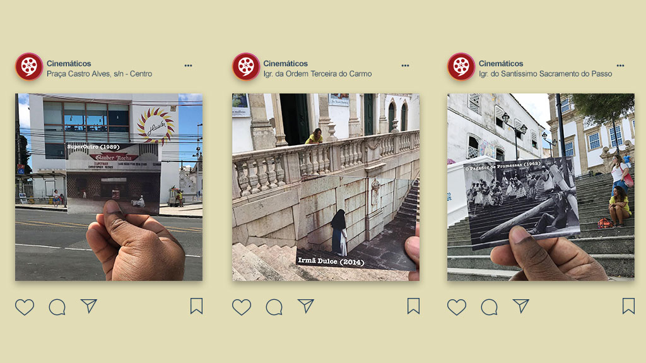
Task: Share the Ordem Terceira do Carmo post
Action: tap(306, 306)
